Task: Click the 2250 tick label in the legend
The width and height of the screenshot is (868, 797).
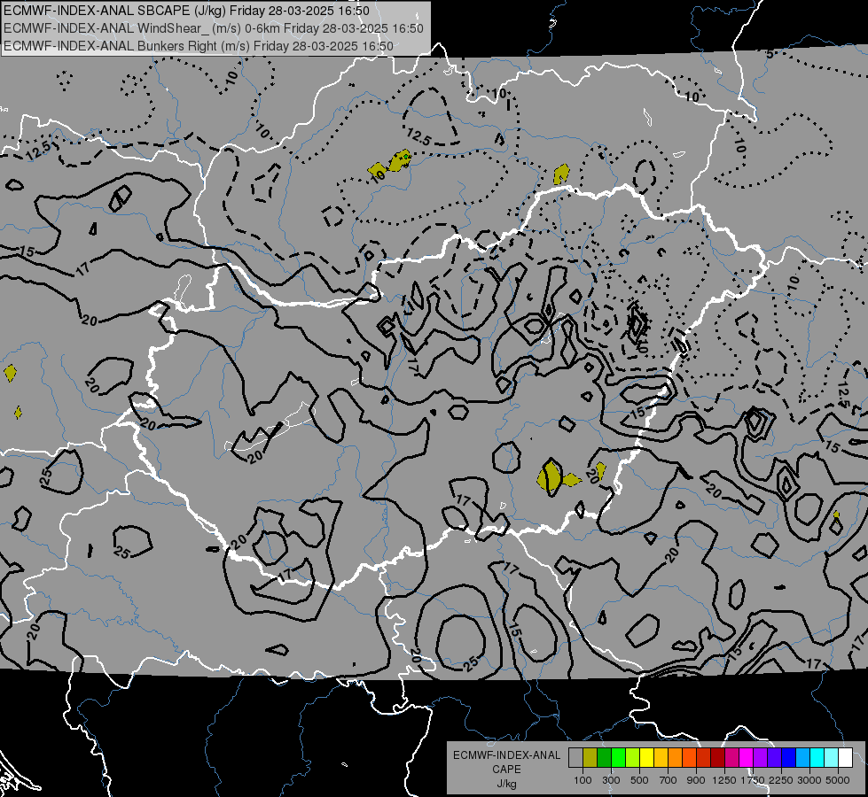Action: tap(782, 780)
